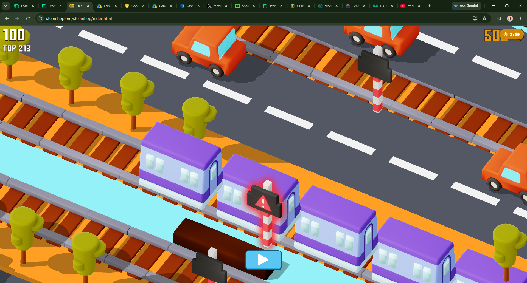Open the media controls icon
This screenshot has height=283, width=527.
(x=499, y=18)
